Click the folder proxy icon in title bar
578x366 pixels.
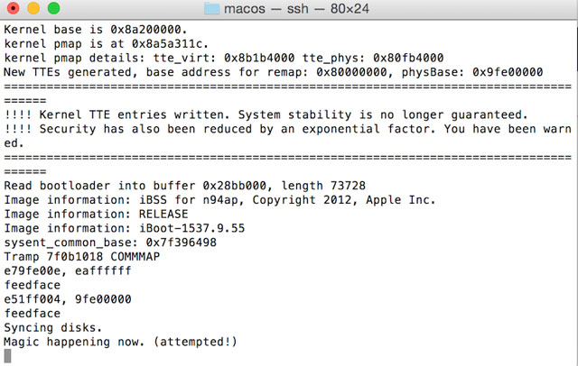(x=213, y=10)
